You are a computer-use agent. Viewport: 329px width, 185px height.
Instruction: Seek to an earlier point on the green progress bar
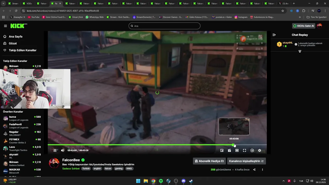[140, 145]
